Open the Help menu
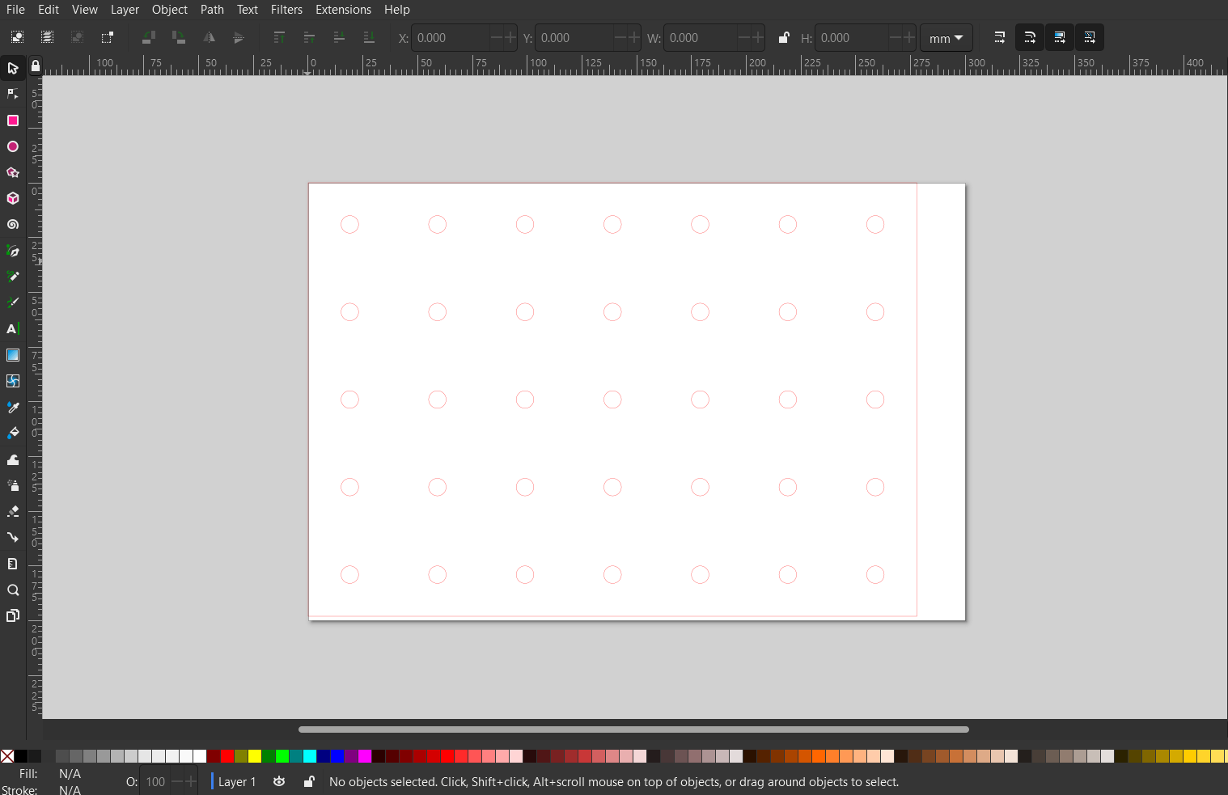Image resolution: width=1228 pixels, height=795 pixels. tap(397, 10)
